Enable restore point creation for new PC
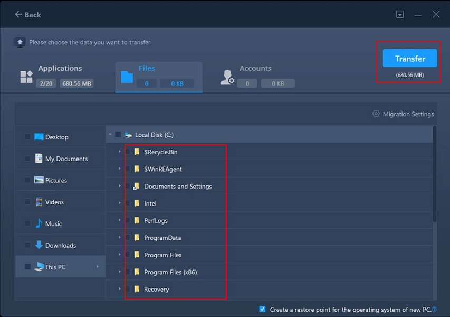 pyautogui.click(x=262, y=310)
